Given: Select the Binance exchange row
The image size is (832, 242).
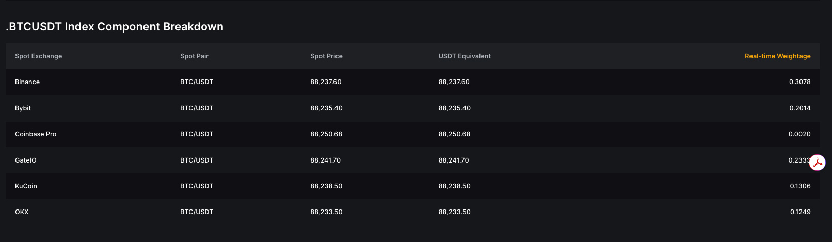Looking at the screenshot, I should point(27,82).
